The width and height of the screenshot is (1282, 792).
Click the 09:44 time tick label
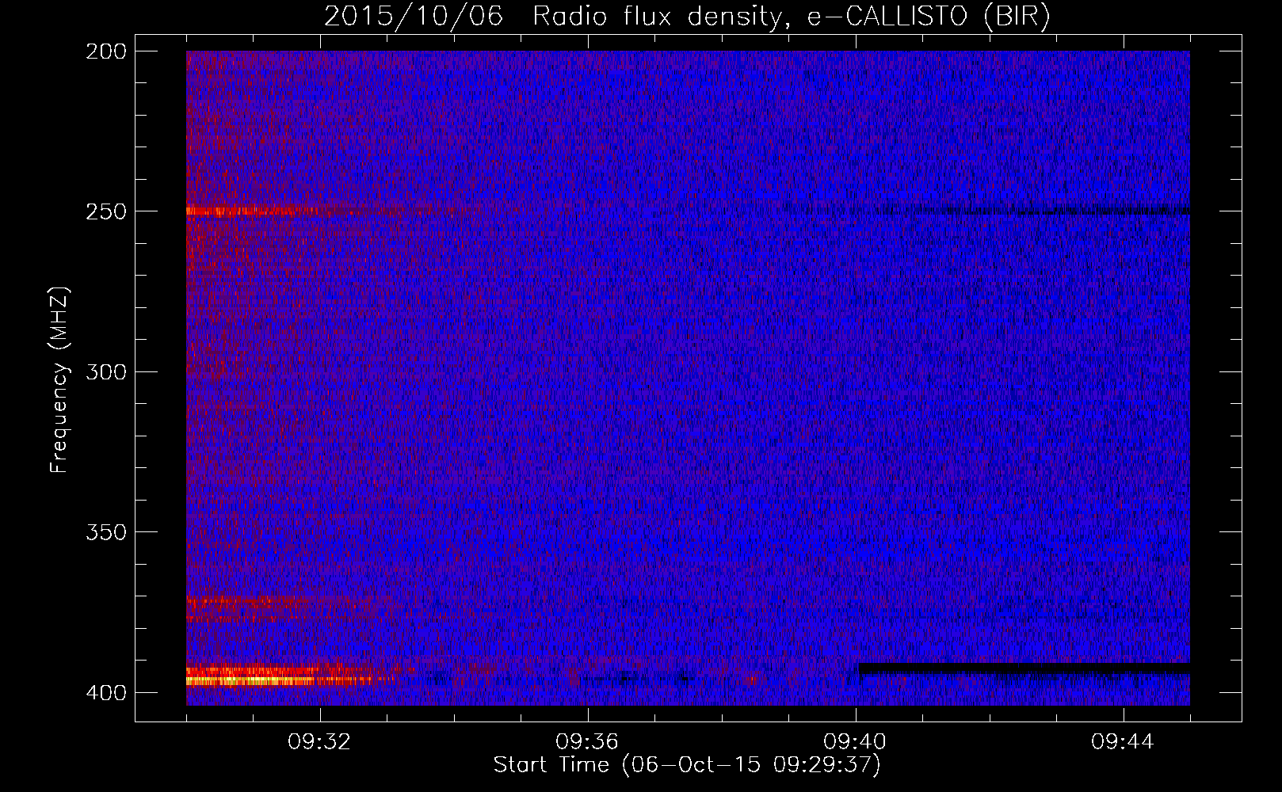(x=1123, y=742)
